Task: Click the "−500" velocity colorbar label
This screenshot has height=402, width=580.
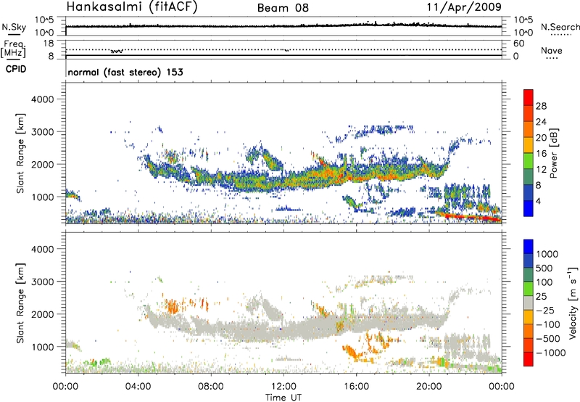Action: 548,339
